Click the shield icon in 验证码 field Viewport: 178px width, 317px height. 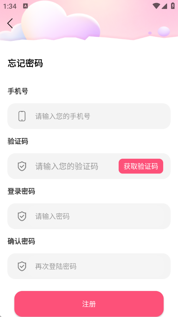point(22,166)
